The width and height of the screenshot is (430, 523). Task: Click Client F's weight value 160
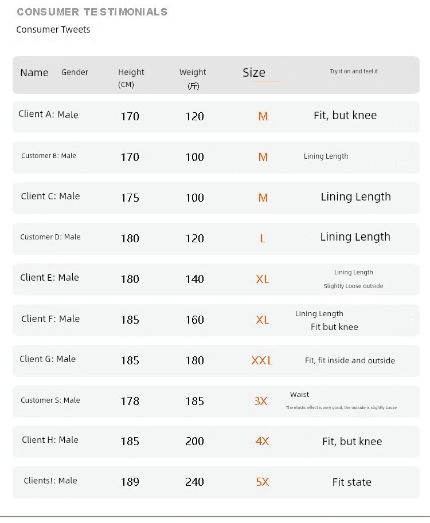195,320
